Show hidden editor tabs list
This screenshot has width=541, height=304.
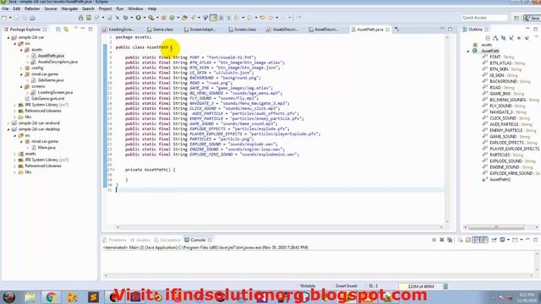pyautogui.click(x=396, y=30)
